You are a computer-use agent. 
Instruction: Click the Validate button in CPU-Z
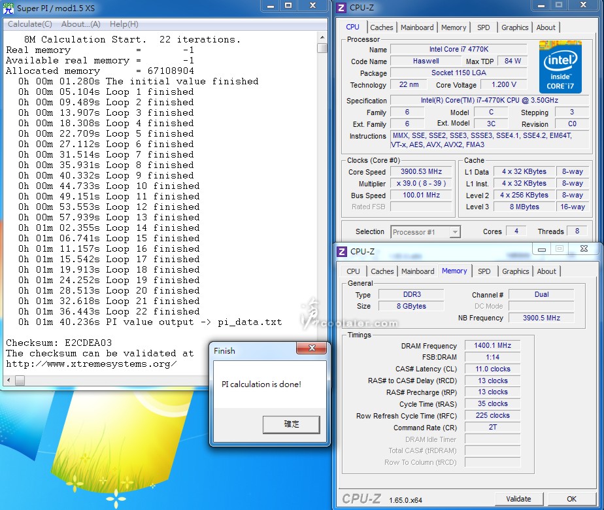[518, 499]
